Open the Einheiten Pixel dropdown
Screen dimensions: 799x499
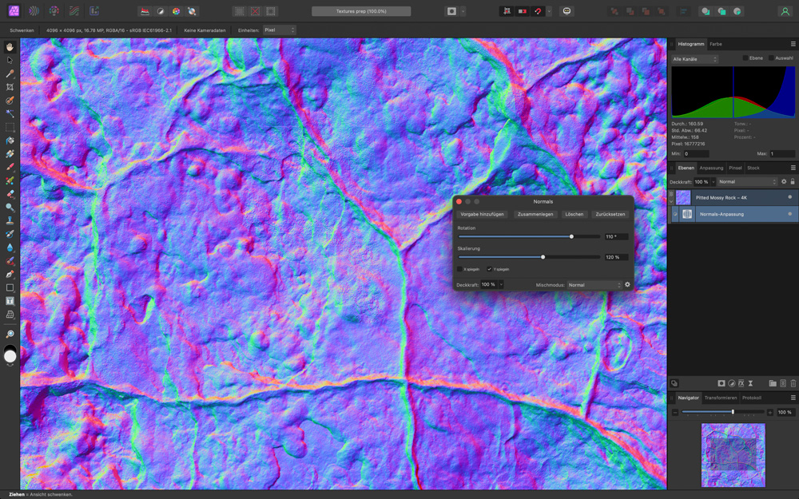click(279, 30)
